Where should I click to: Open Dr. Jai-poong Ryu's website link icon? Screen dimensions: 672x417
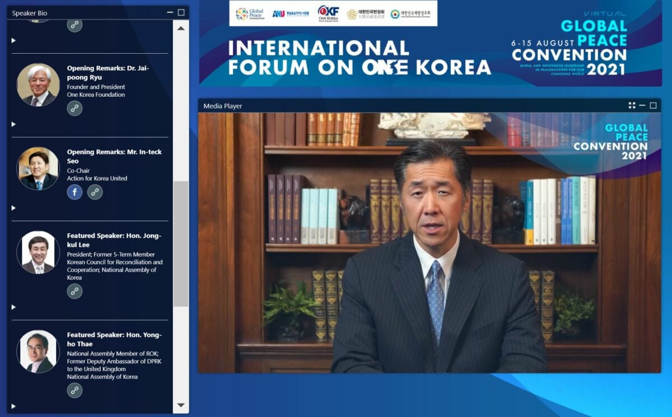tap(74, 109)
